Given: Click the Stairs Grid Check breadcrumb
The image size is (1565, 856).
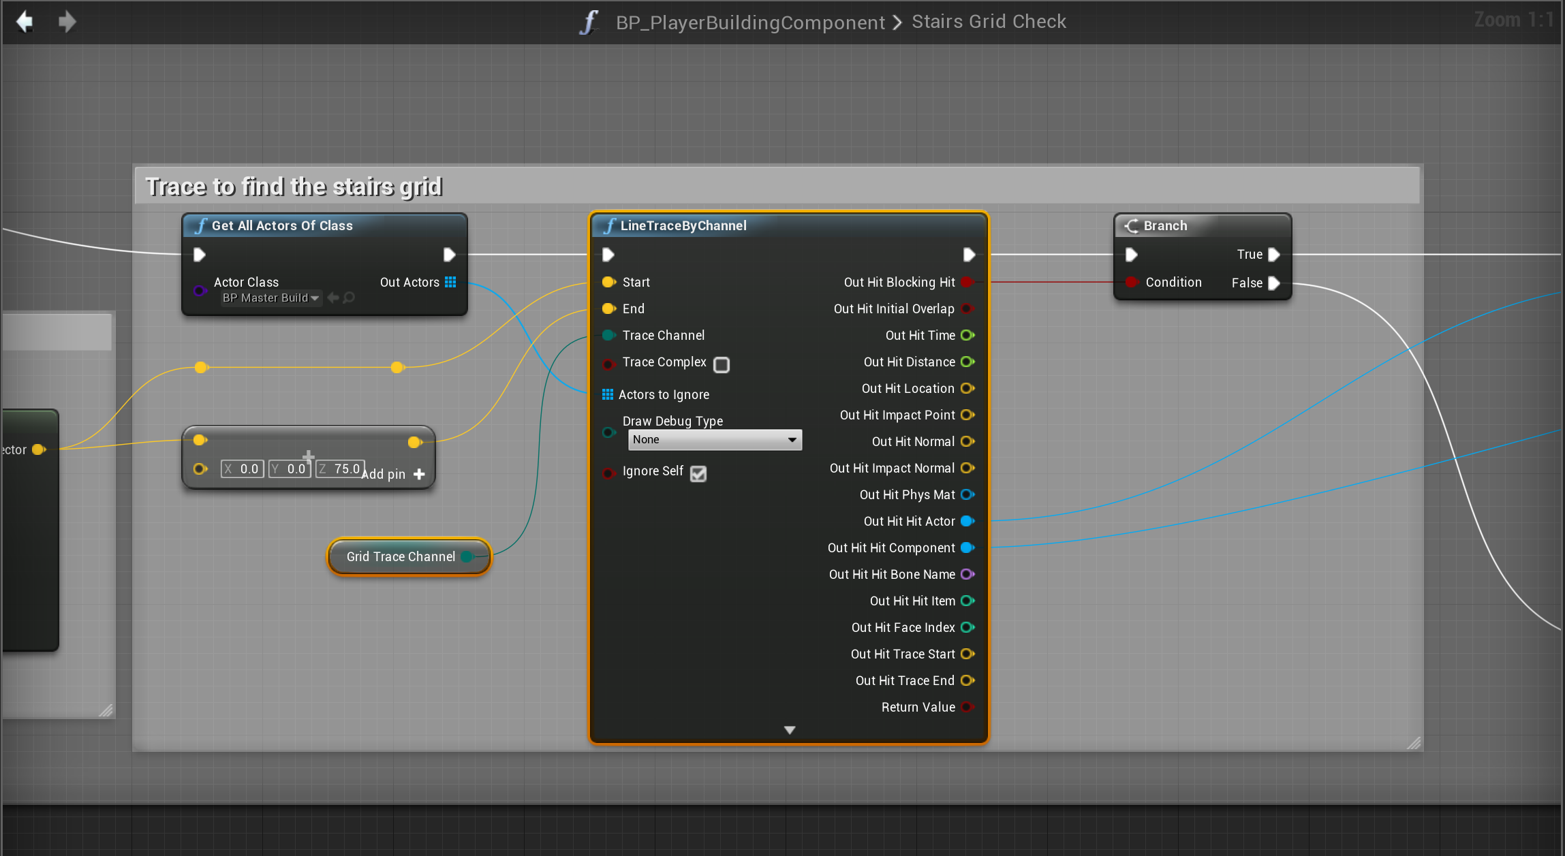Looking at the screenshot, I should 989,22.
